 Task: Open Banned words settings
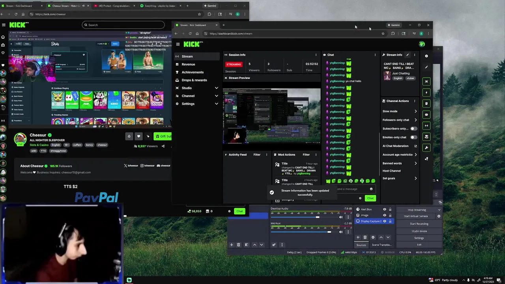point(400,163)
